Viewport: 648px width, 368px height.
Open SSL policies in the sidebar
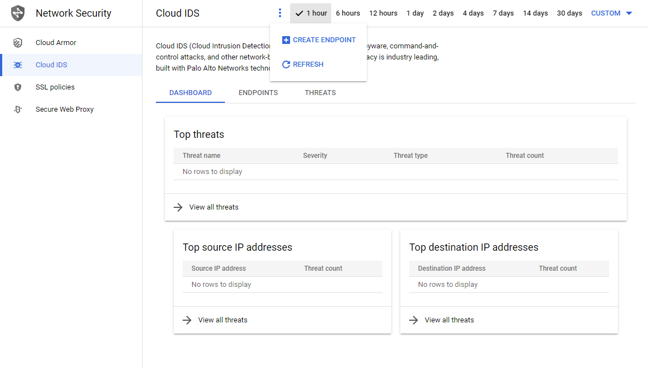click(x=71, y=87)
